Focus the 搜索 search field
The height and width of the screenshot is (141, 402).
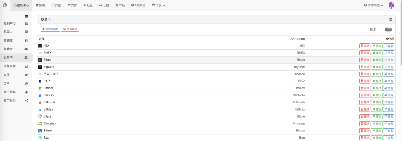pos(373,30)
